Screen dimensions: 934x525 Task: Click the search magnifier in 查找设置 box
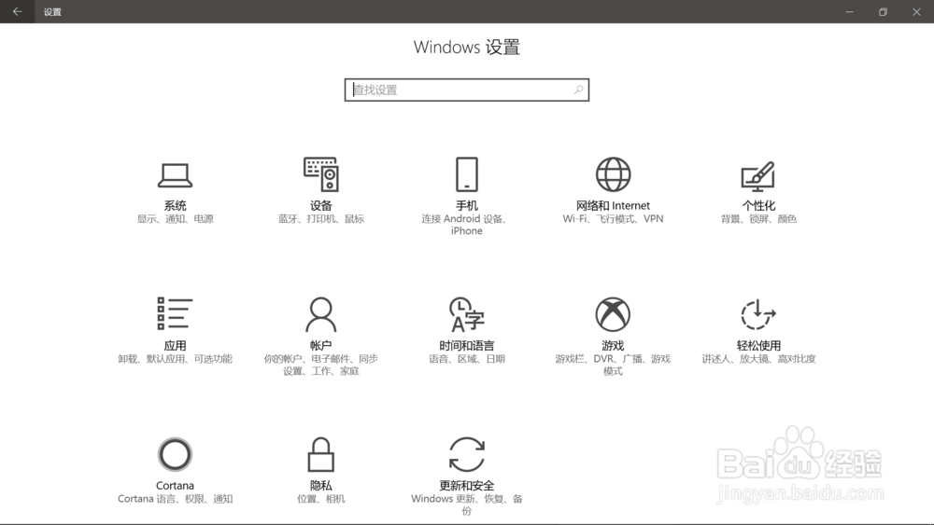[x=578, y=90]
